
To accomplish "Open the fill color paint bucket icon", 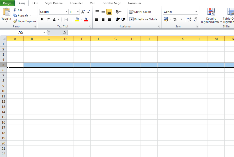I will click(x=77, y=19).
